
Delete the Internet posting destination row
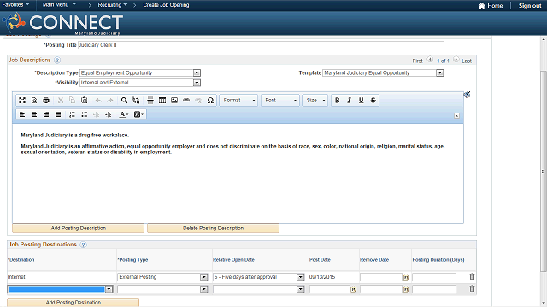[x=472, y=276]
